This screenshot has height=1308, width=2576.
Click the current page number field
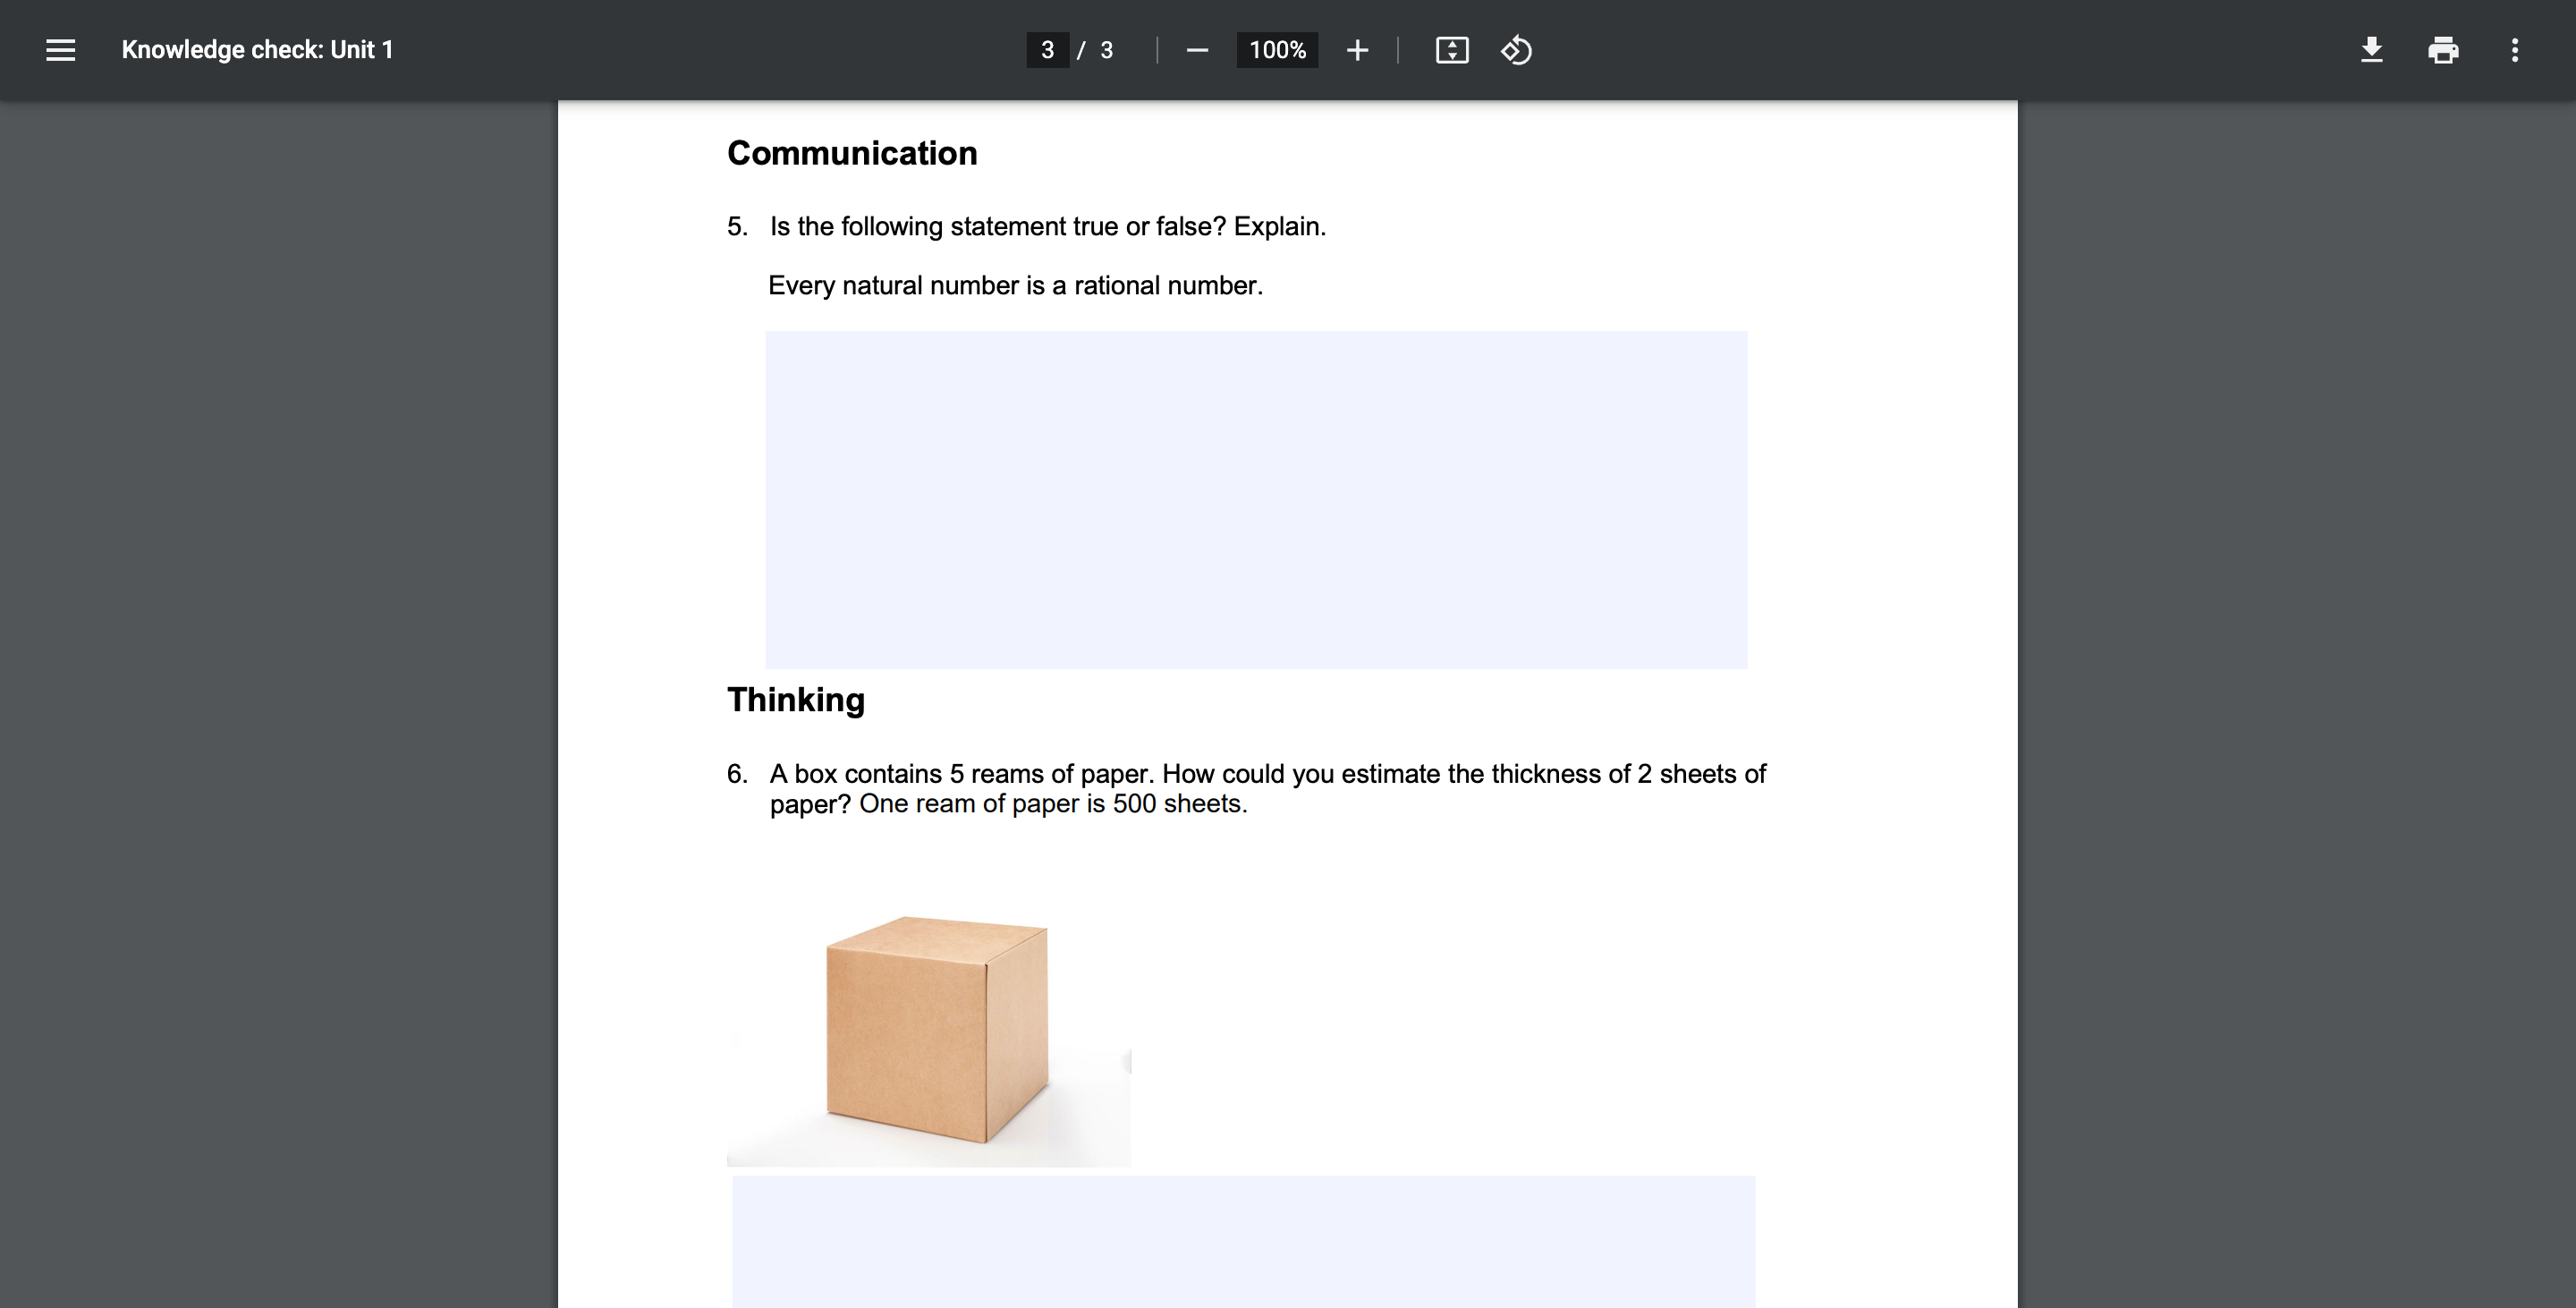[x=1047, y=50]
